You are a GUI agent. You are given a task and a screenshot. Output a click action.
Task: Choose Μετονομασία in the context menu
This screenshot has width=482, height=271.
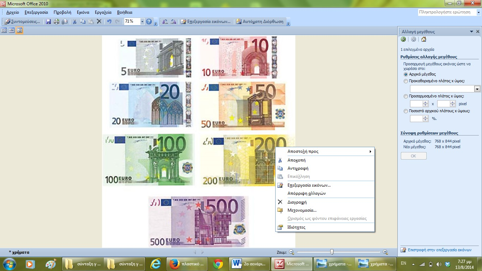pyautogui.click(x=325, y=210)
